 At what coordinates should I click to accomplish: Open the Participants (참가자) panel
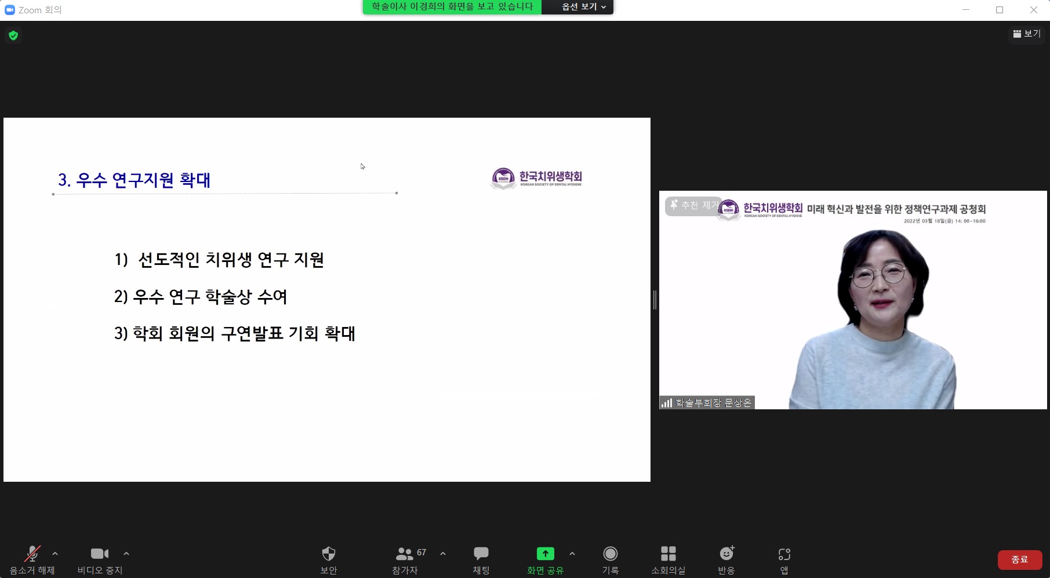pyautogui.click(x=405, y=554)
